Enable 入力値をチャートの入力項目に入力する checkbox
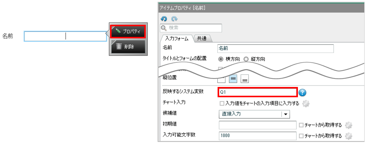This screenshot has height=151, width=367. tap(222, 104)
